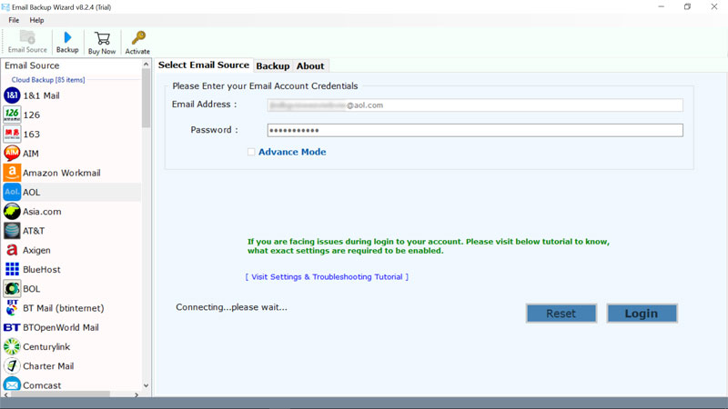Click into the Password field
Screen dimensions: 728x409
pos(475,130)
